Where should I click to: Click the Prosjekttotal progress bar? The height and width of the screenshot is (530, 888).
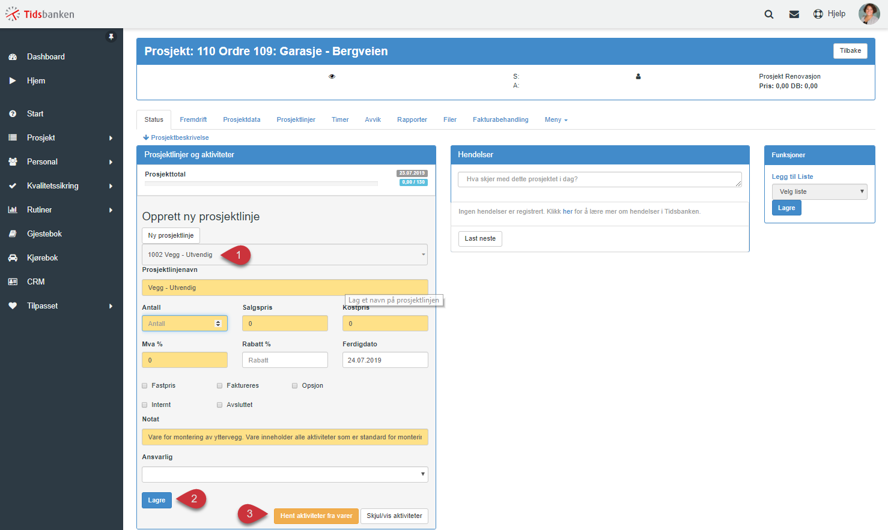261,183
